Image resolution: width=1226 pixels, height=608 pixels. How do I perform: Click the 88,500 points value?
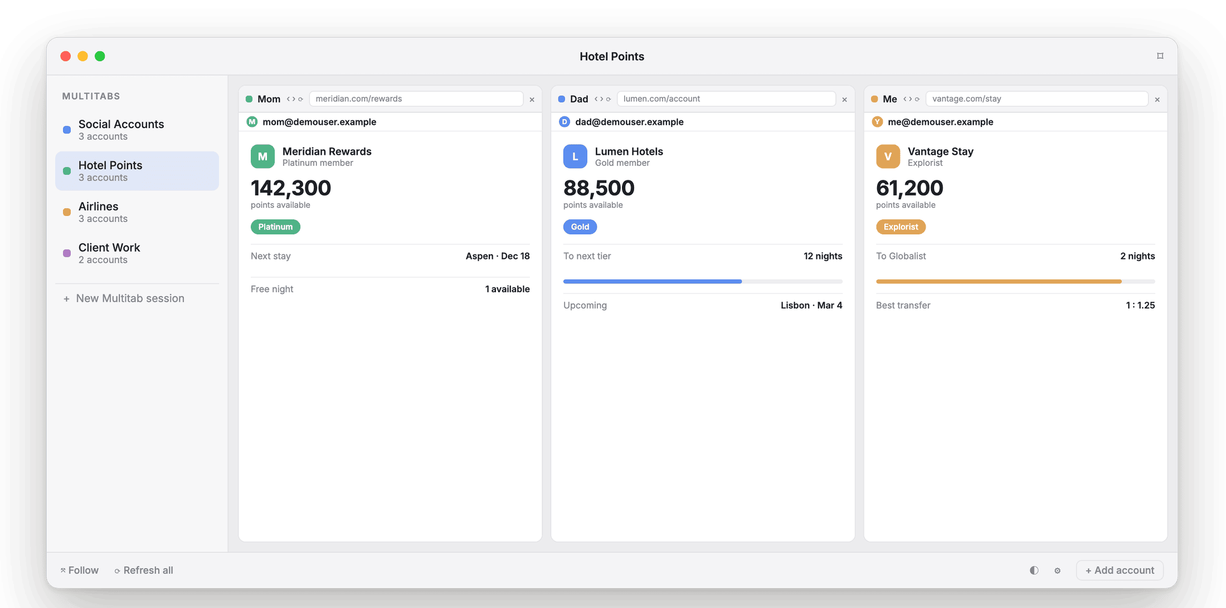[x=599, y=188]
